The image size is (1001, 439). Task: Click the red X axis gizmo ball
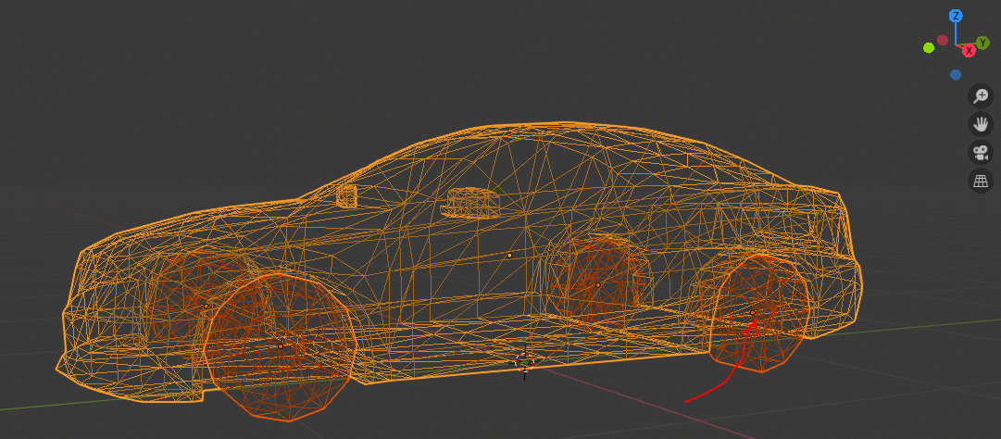tap(969, 50)
